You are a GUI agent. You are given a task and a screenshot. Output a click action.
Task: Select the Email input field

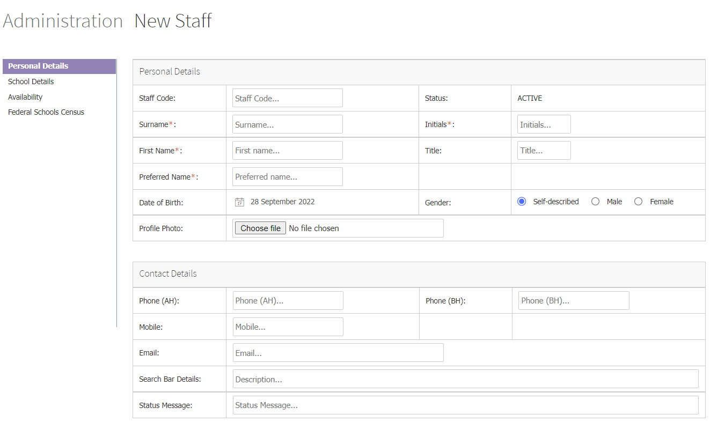tap(338, 352)
